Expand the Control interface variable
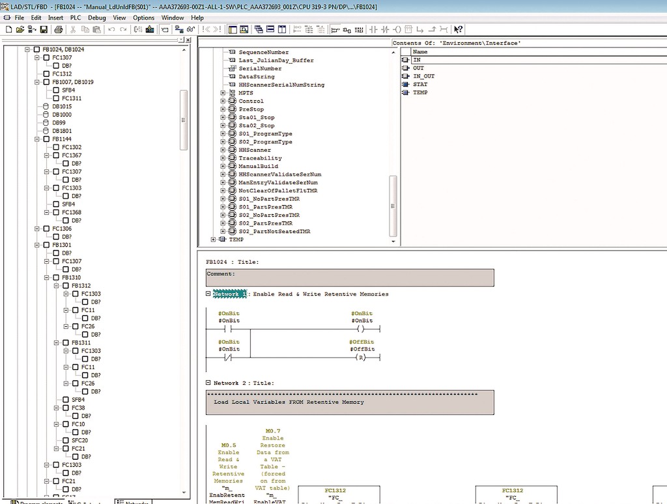Screen dimensions: 667x504 pyautogui.click(x=223, y=101)
